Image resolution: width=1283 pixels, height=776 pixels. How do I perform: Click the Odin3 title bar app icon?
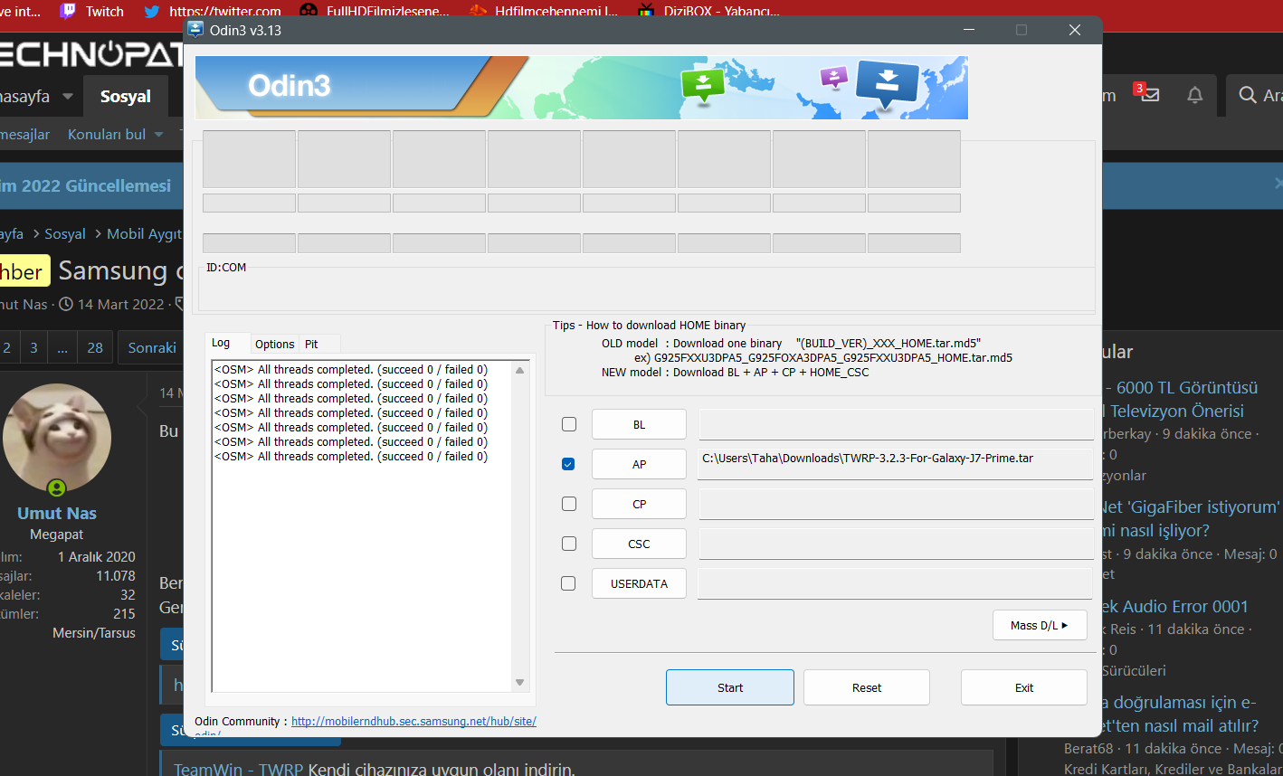point(195,30)
